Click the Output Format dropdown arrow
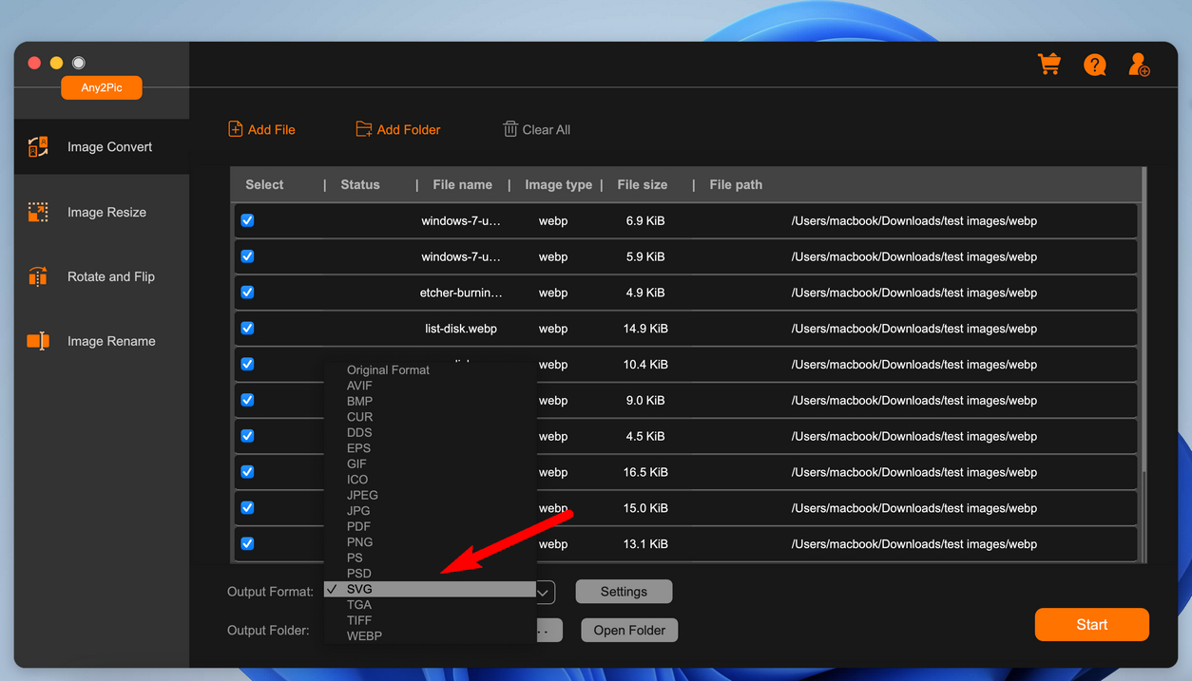Image resolution: width=1192 pixels, height=681 pixels. coord(545,593)
